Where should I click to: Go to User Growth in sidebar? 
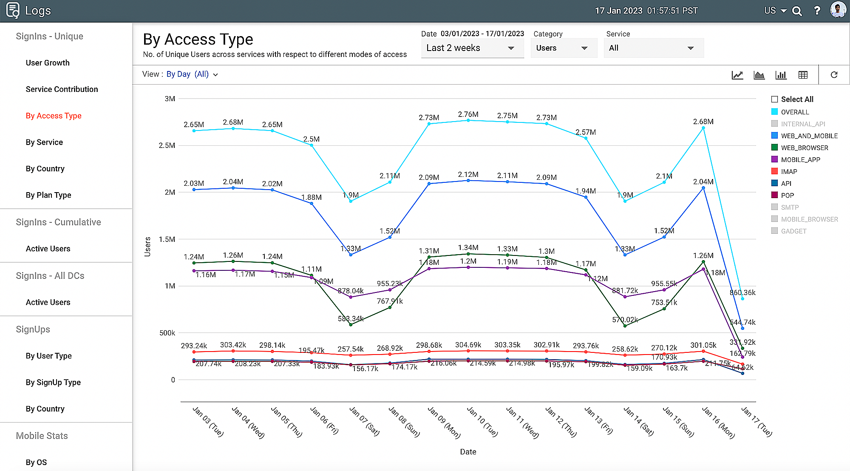click(48, 62)
